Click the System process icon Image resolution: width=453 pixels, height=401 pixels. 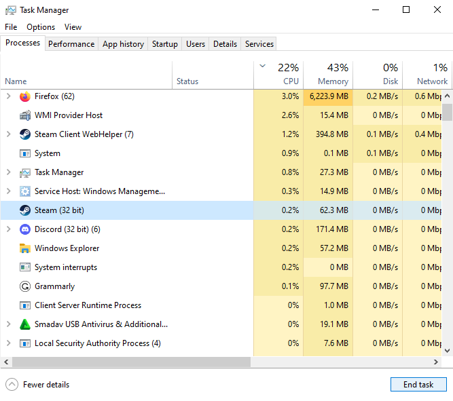pyautogui.click(x=25, y=153)
